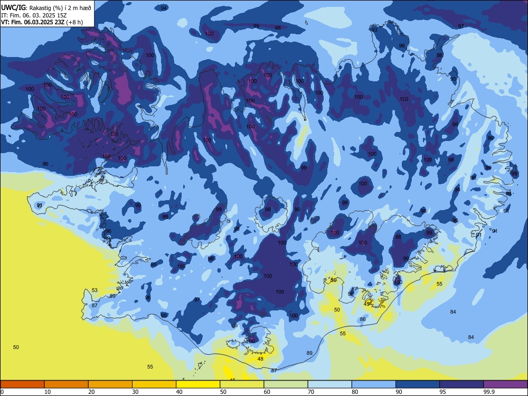Select the 90–95 dark blue legend swatch

tap(418, 384)
